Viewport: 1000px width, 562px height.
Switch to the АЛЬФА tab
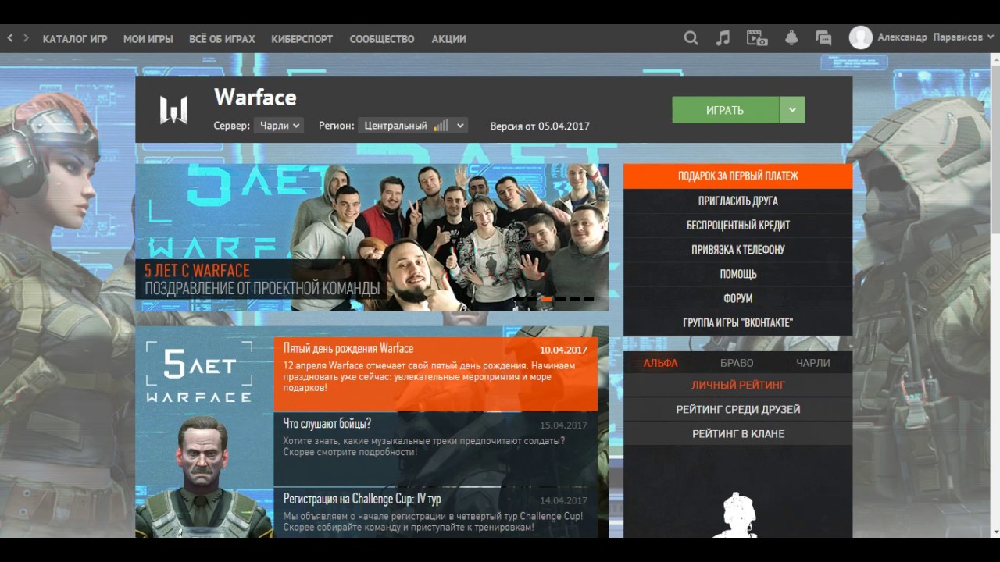point(660,363)
